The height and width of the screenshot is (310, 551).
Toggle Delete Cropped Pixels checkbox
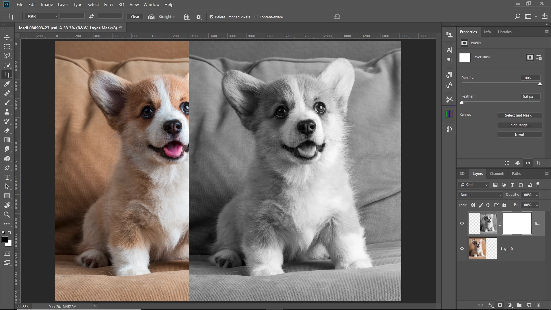[x=212, y=17]
